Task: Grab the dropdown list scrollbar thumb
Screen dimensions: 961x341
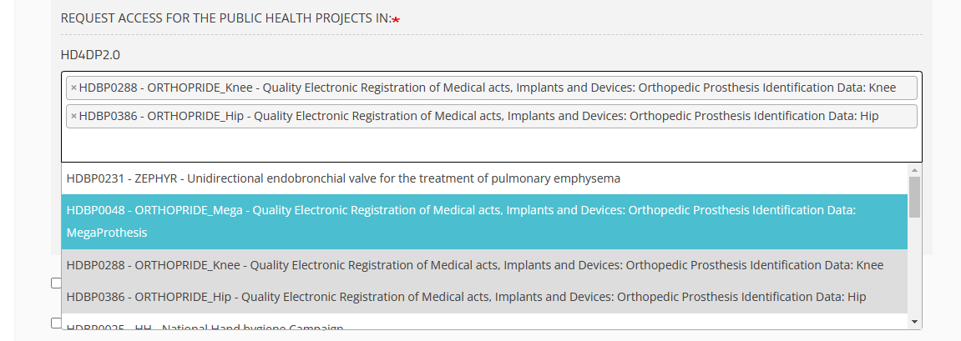Action: click(x=914, y=196)
